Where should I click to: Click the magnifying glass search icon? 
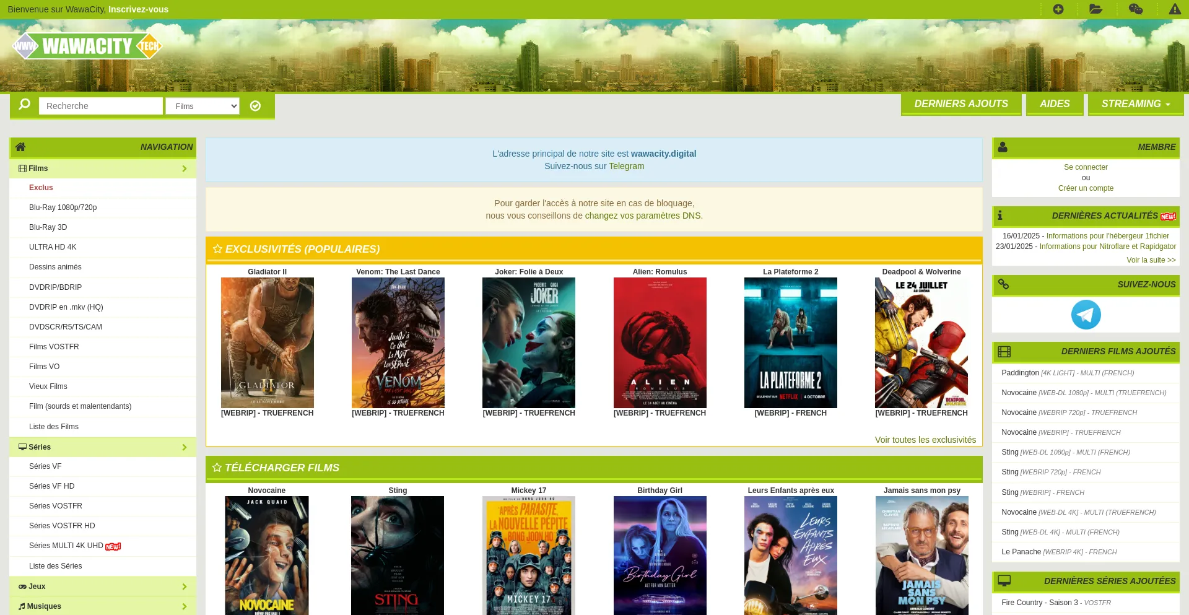click(x=25, y=105)
